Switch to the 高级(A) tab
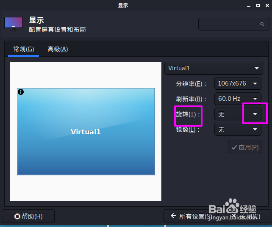Screen dimensions: 272x227 [x=58, y=50]
